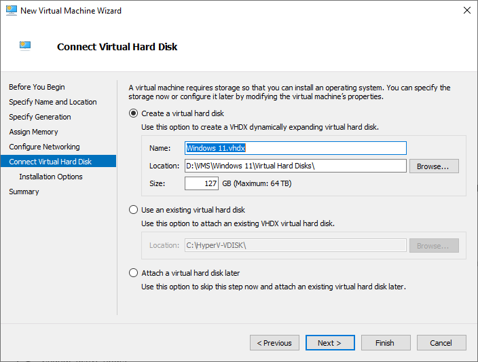Click the header icon beside Connect Virtual Hard Disk
Screen dimensions: 478x362
[x=25, y=46]
